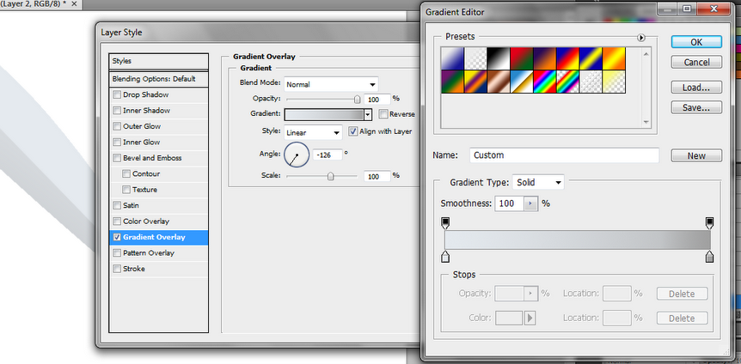Viewport: 741px width, 364px height.
Task: Click the gradient Name field showing Custom
Action: pyautogui.click(x=564, y=155)
